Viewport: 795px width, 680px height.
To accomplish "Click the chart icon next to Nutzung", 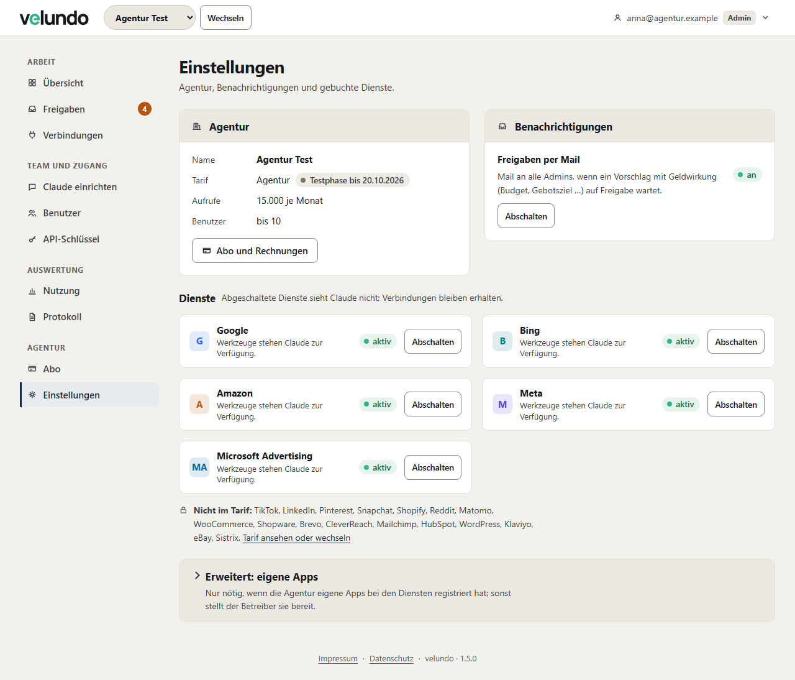I will click(32, 291).
